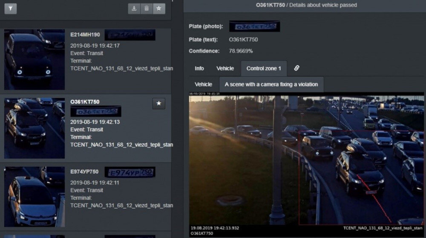The width and height of the screenshot is (426, 238).
Task: Click timestamp 2019-08-19 19:42:17
Action: click(x=95, y=46)
